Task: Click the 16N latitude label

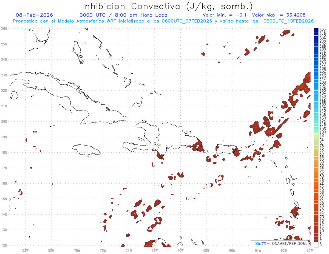Action: (4, 183)
